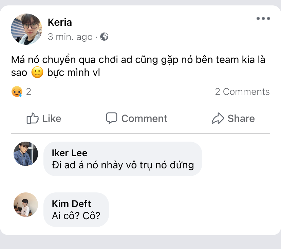Click the Share arrow icon
This screenshot has width=281, height=249.
(218, 119)
